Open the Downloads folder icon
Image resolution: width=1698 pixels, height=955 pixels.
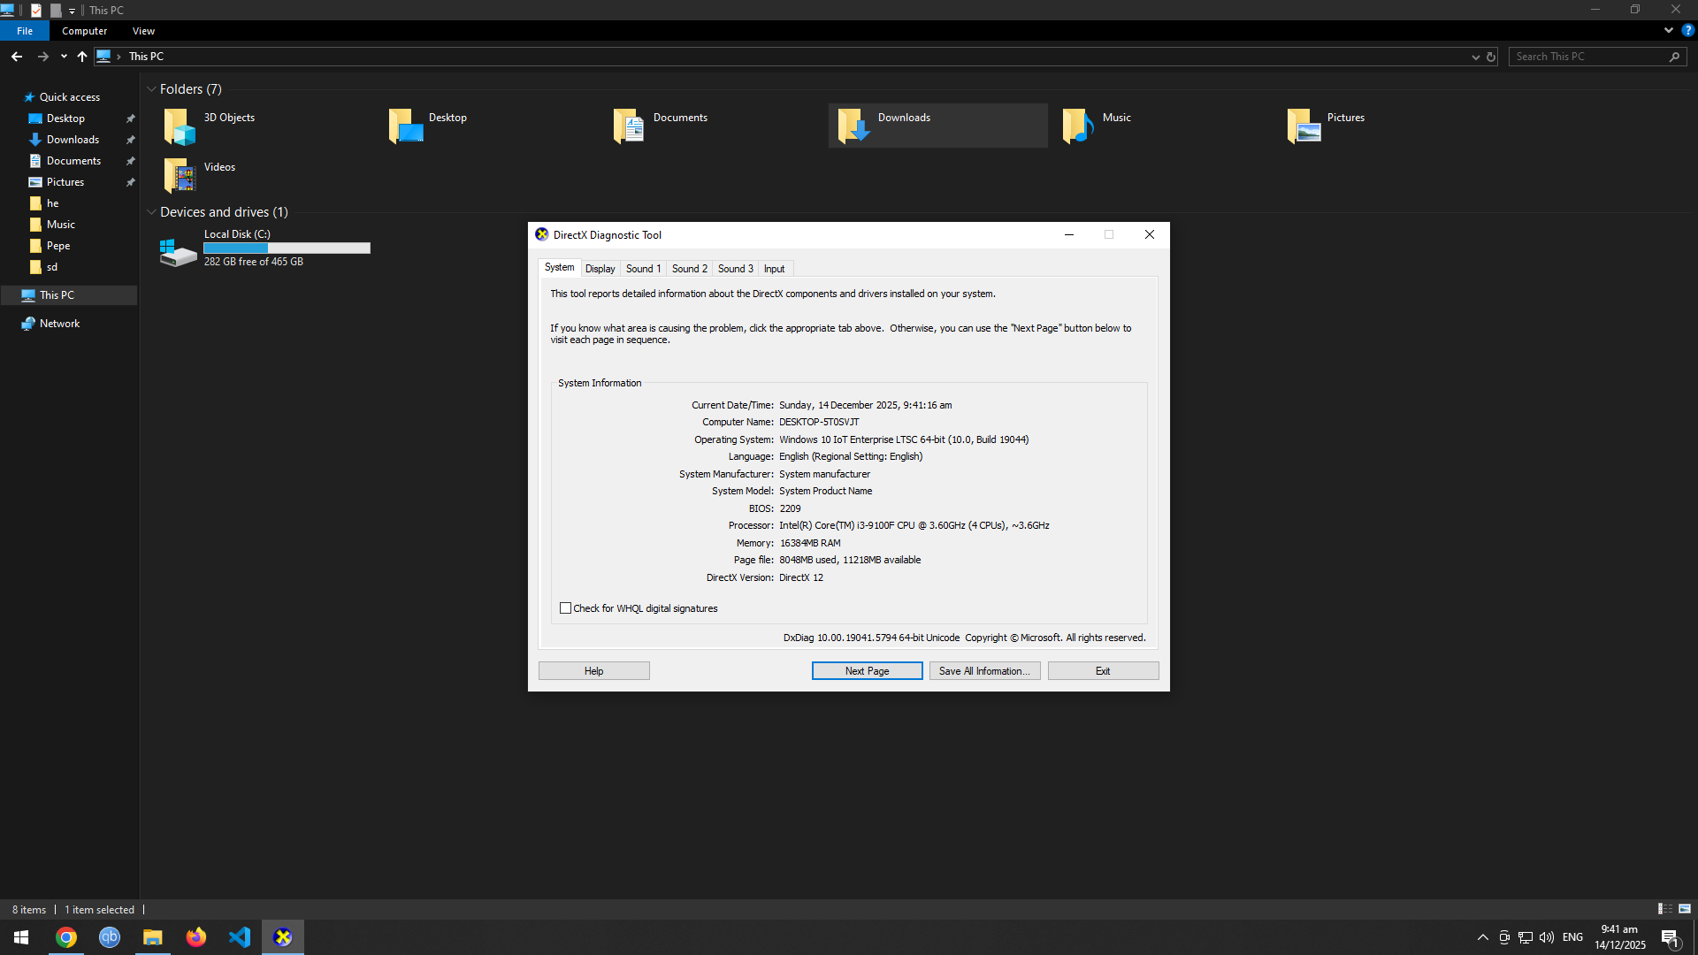pyautogui.click(x=853, y=126)
